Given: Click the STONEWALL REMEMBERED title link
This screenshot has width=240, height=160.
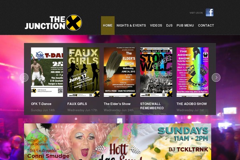Looking at the screenshot, I should (x=152, y=106).
